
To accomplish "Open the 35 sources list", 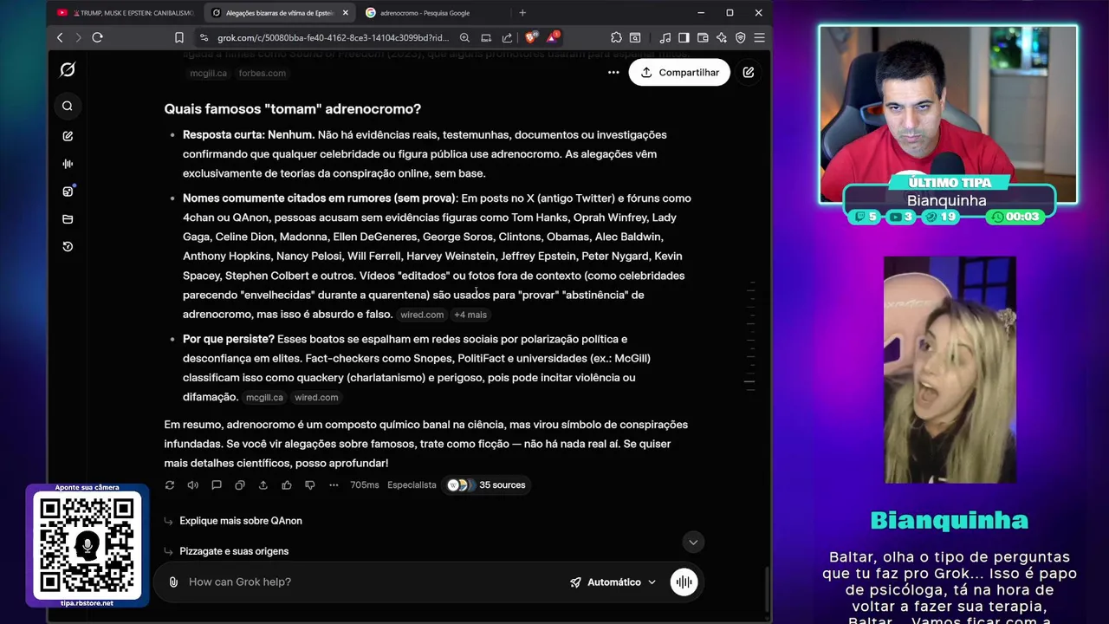I will (486, 485).
